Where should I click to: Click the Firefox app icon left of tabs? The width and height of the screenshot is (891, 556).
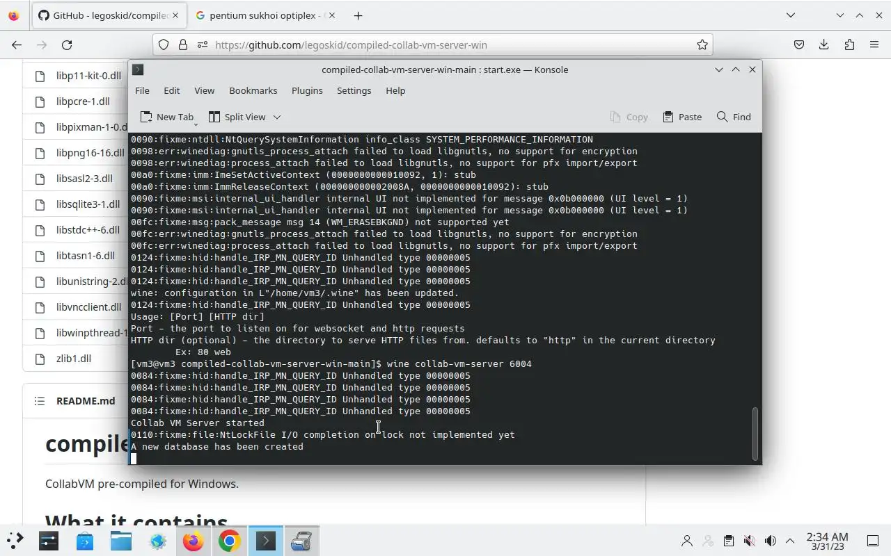(x=14, y=15)
